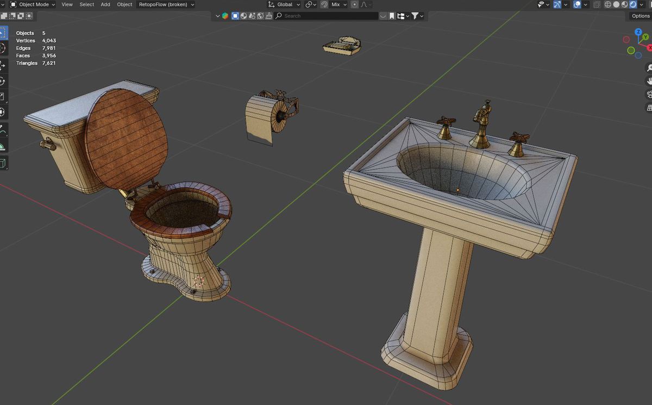Pick the Measure tool
The width and height of the screenshot is (652, 405).
[x=2, y=146]
